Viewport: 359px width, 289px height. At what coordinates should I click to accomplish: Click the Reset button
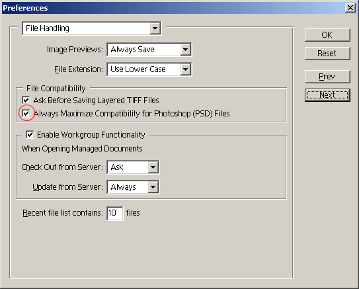pyautogui.click(x=327, y=54)
